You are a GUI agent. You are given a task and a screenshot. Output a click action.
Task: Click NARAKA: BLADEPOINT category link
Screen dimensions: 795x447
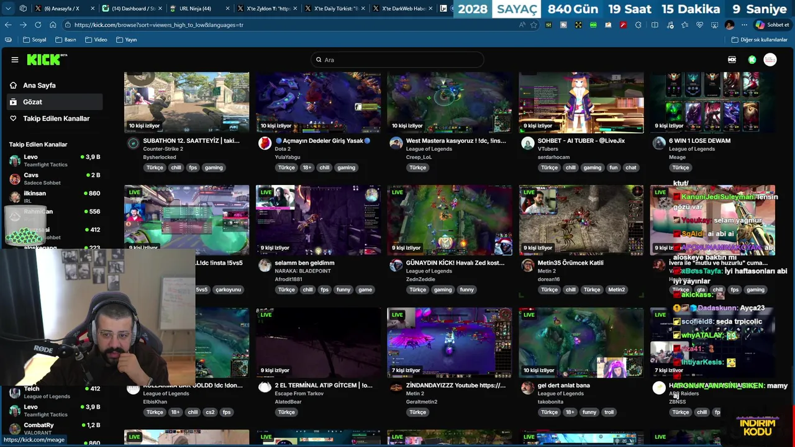pos(302,271)
